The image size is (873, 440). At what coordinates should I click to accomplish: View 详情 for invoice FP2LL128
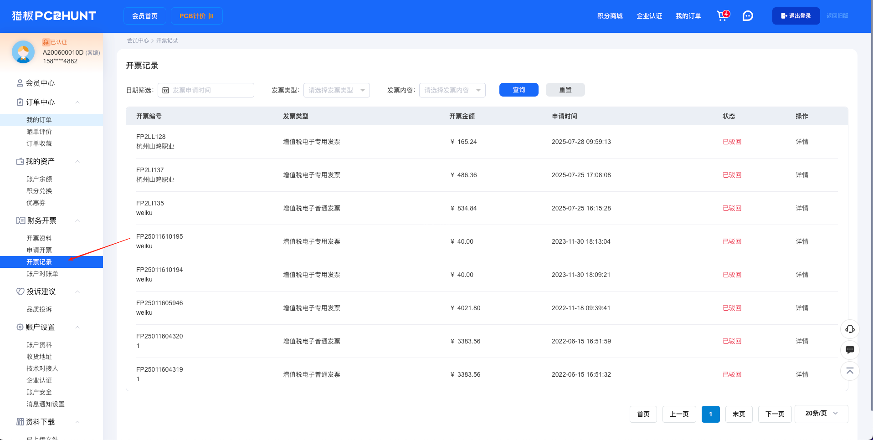[x=801, y=142]
